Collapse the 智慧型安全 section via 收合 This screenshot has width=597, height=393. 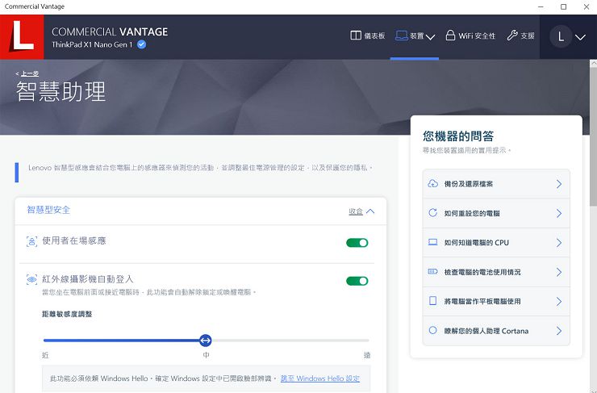click(361, 211)
